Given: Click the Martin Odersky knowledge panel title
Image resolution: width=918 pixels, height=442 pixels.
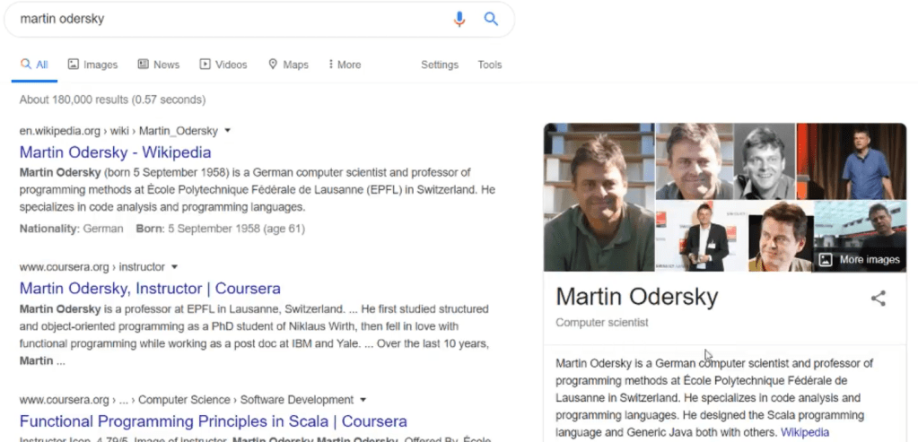Looking at the screenshot, I should (636, 297).
